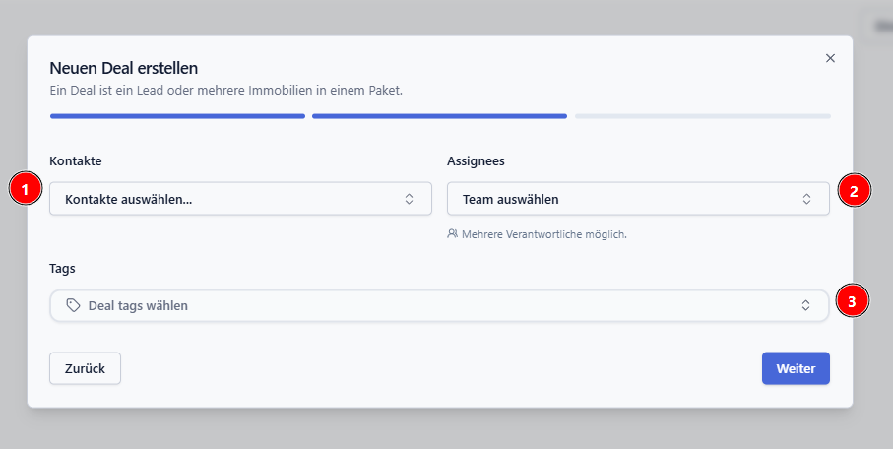Screen dimensions: 893x449
Task: Close the Neuen Deal erstellen dialog
Action: [x=830, y=58]
